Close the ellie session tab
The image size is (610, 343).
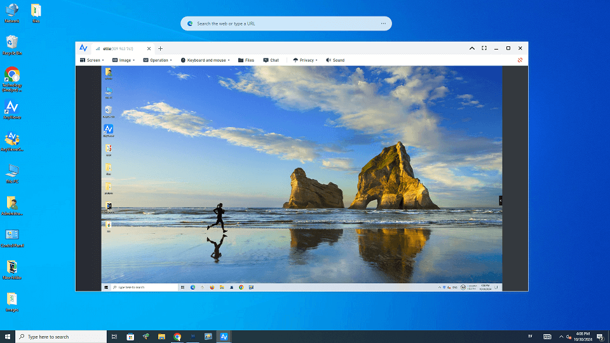tap(149, 48)
